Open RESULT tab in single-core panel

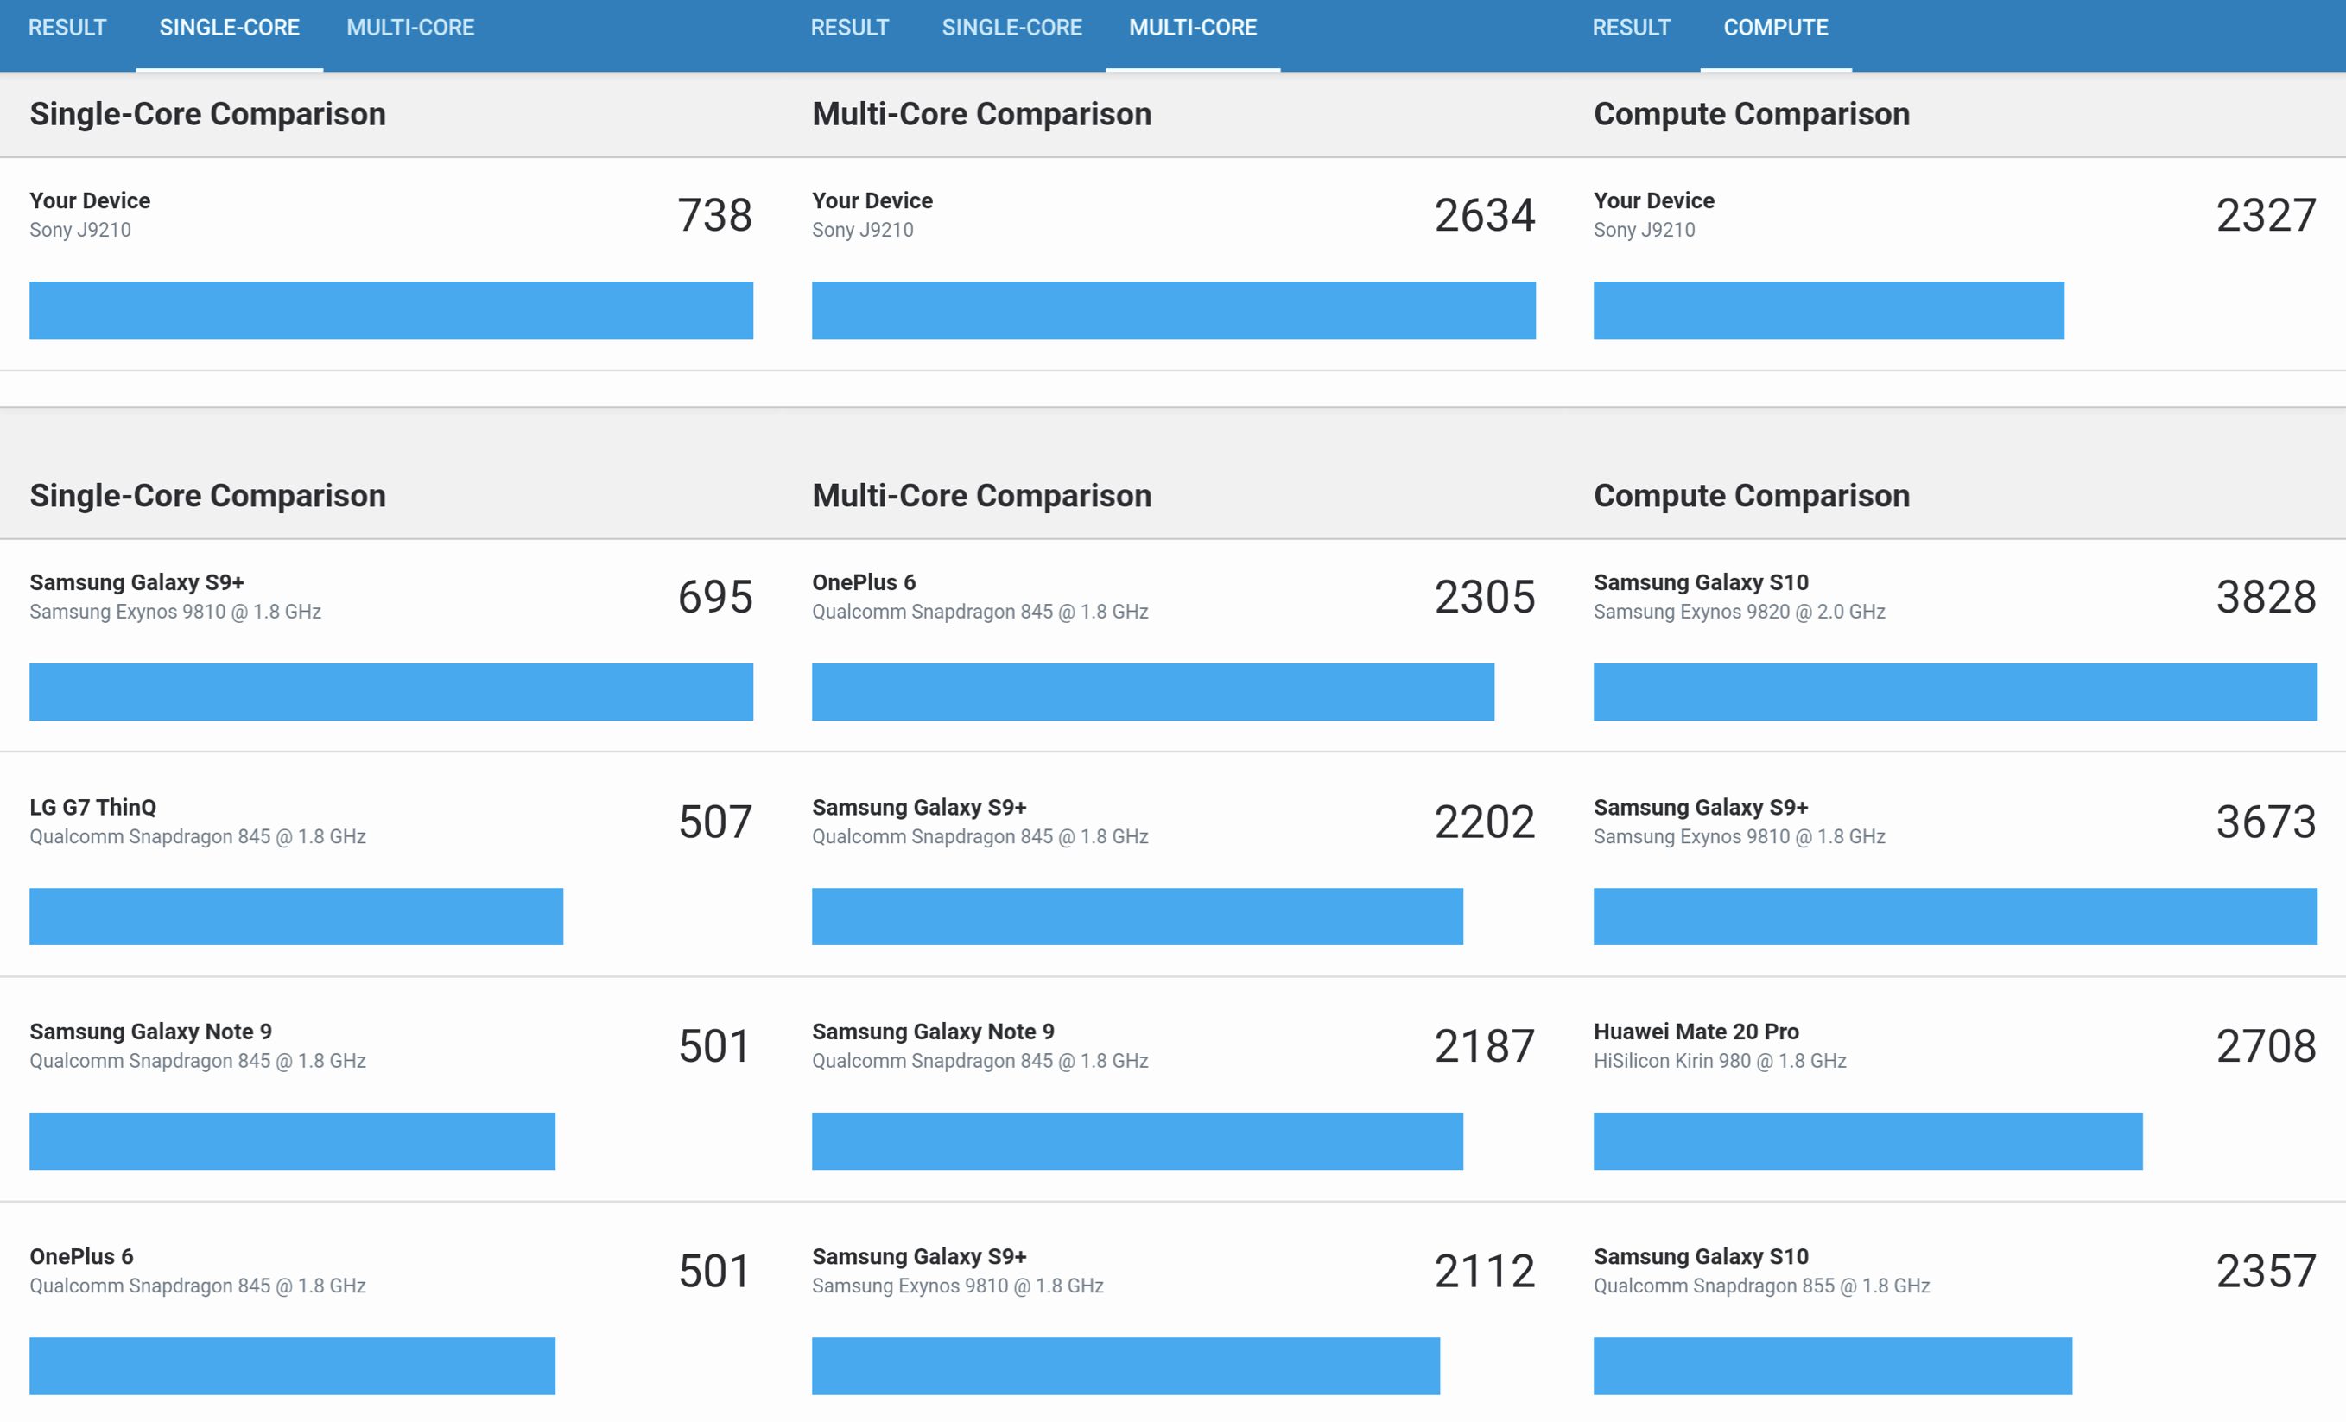click(x=67, y=28)
